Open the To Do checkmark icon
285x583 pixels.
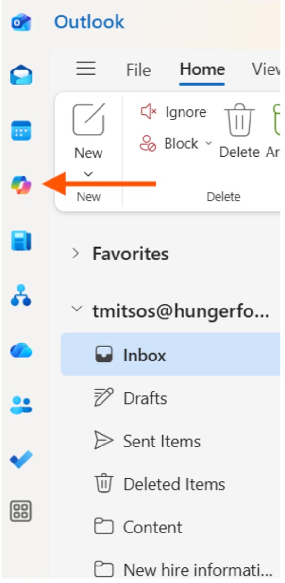[21, 460]
